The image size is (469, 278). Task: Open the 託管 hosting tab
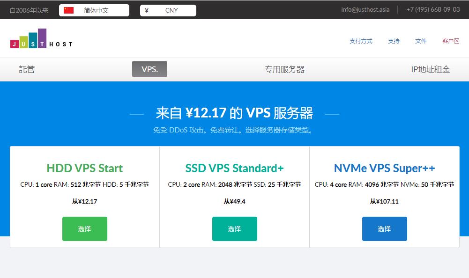pyautogui.click(x=27, y=69)
